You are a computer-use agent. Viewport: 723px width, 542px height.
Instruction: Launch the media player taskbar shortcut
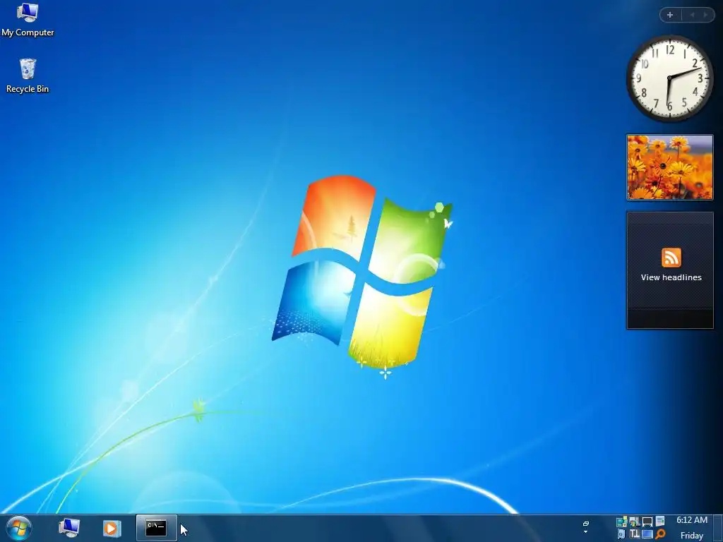[x=112, y=528]
